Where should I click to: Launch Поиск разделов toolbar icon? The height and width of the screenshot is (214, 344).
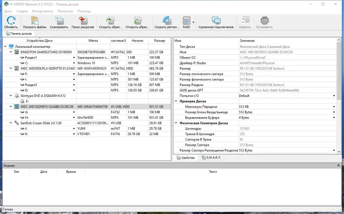[x=83, y=20]
